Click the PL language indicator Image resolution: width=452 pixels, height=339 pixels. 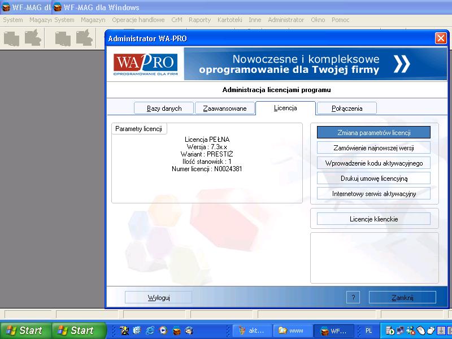[368, 331]
